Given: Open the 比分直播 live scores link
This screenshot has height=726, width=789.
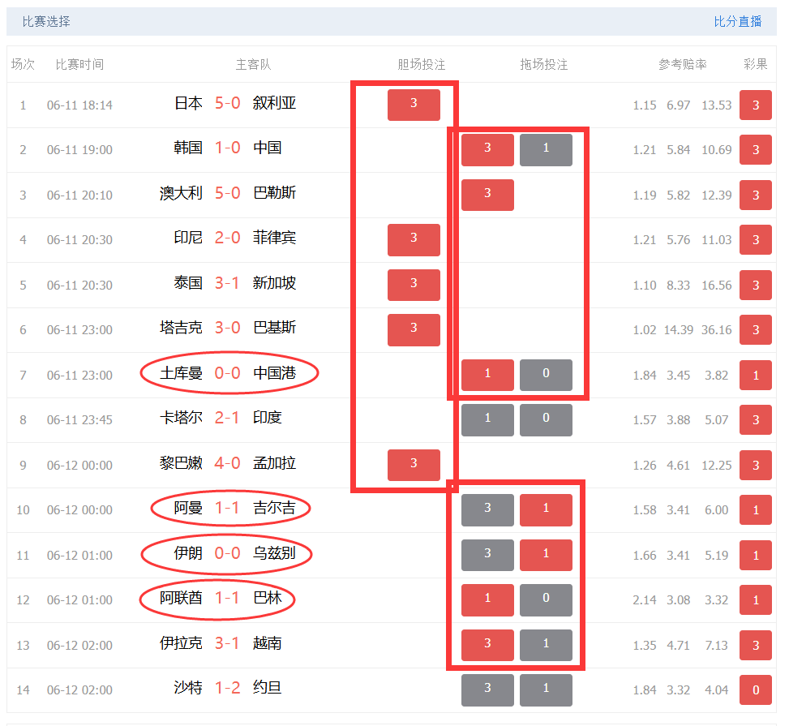Looking at the screenshot, I should coord(739,21).
